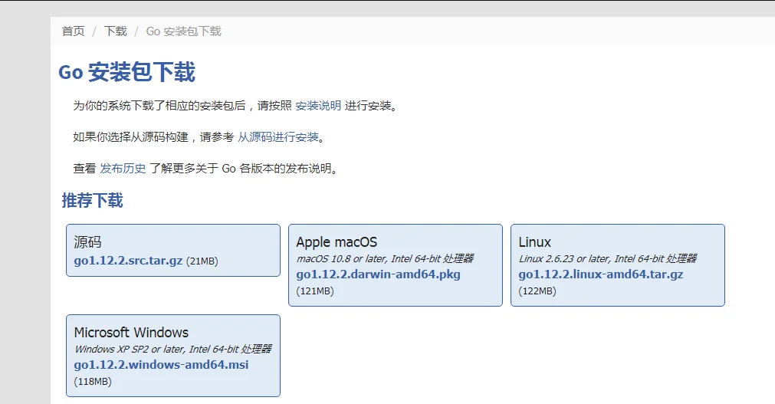Click the (121MB) size label
Image resolution: width=775 pixels, height=404 pixels.
(315, 291)
